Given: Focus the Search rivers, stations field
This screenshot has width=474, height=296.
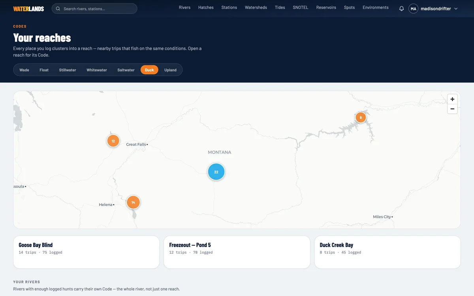Looking at the screenshot, I should (x=94, y=9).
